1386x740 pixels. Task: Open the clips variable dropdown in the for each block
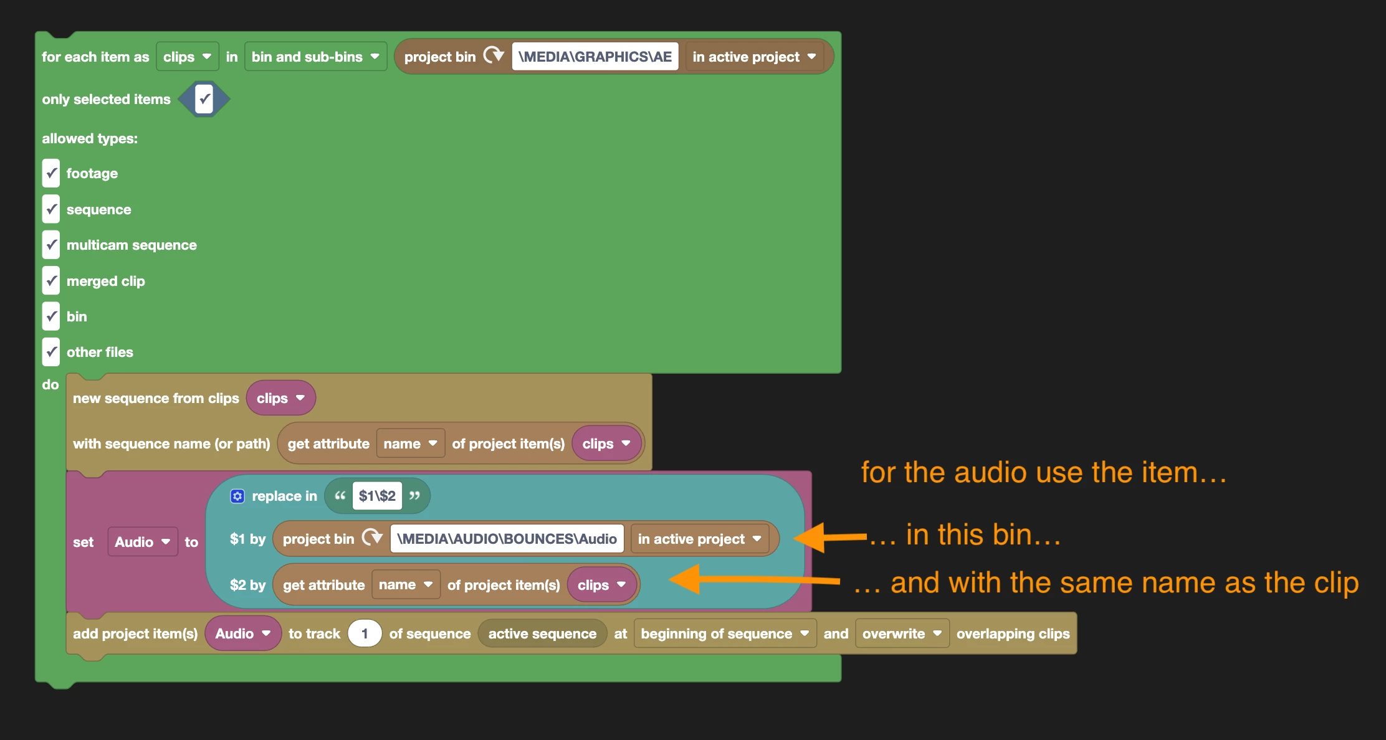(x=187, y=57)
